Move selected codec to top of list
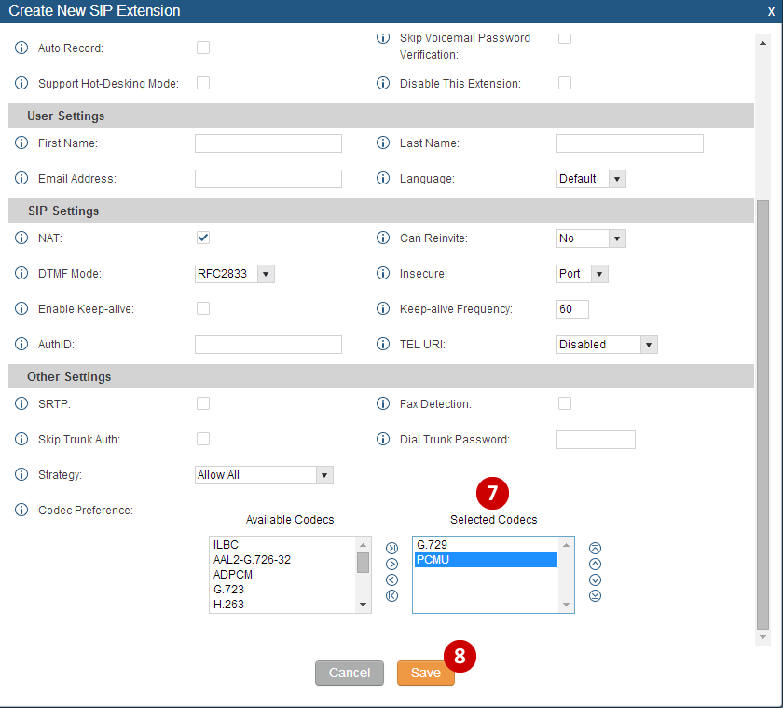Viewport: 783px width, 708px height. click(596, 548)
